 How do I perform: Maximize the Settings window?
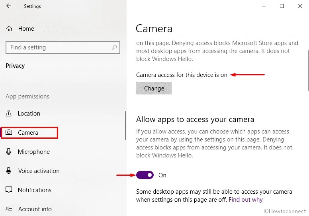282,6
